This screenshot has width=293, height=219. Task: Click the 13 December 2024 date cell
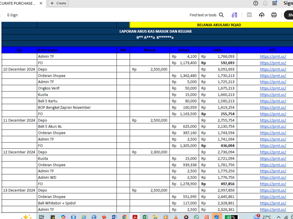point(19,190)
